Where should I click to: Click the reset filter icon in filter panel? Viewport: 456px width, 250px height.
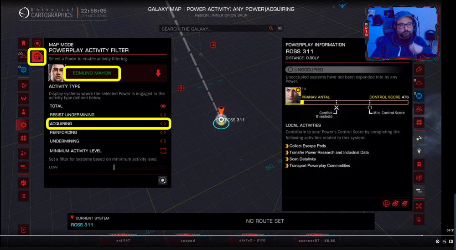click(x=163, y=180)
